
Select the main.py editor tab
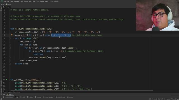(x=7, y=7)
